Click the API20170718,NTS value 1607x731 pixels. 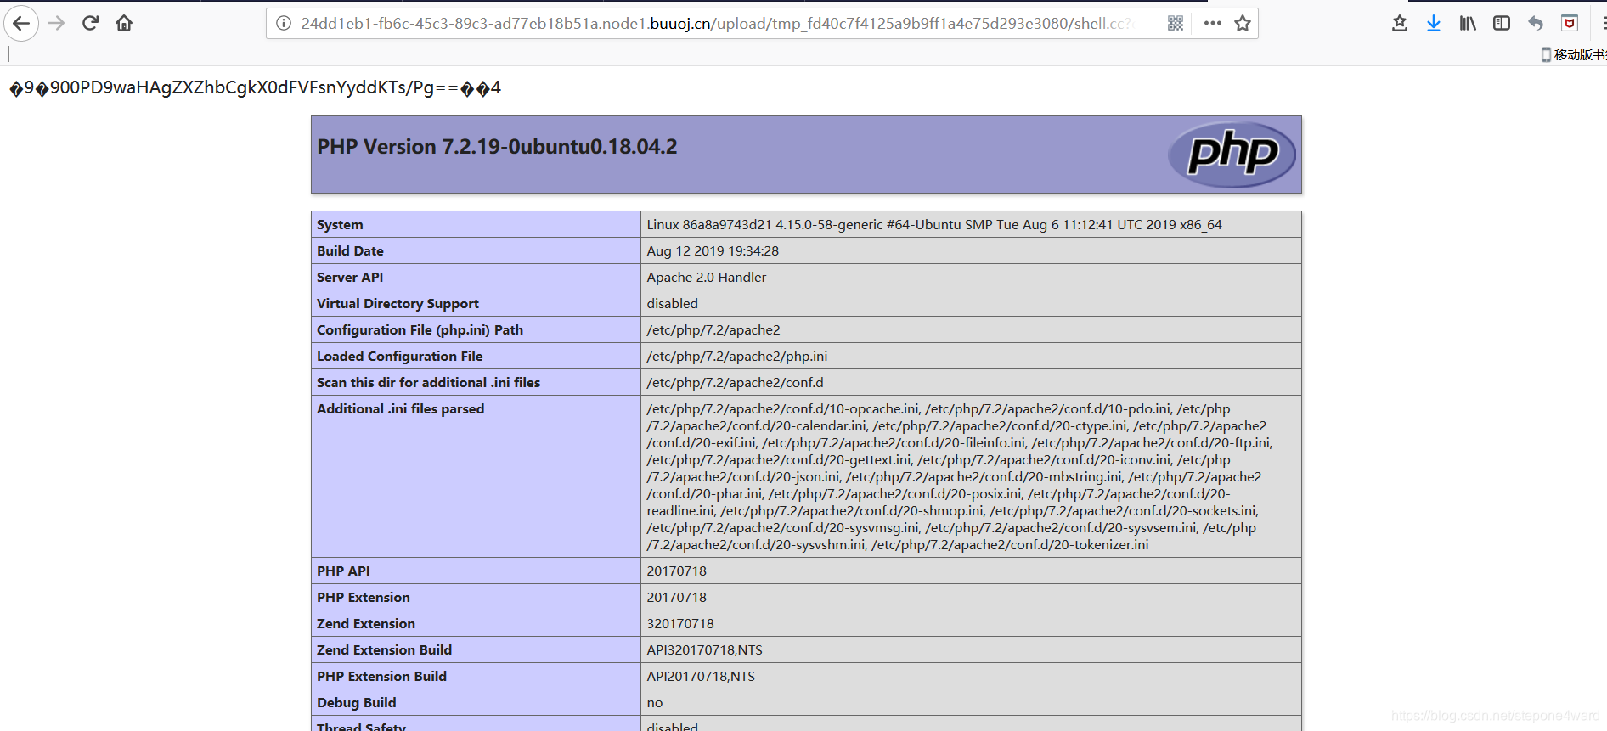701,677
